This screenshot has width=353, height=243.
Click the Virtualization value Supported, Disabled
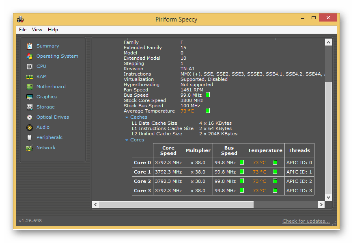coord(204,79)
